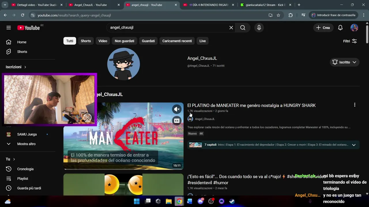Open Angel_ChxusJL under Maneater video
Image resolution: width=369 pixels, height=207 pixels.
pyautogui.click(x=205, y=119)
